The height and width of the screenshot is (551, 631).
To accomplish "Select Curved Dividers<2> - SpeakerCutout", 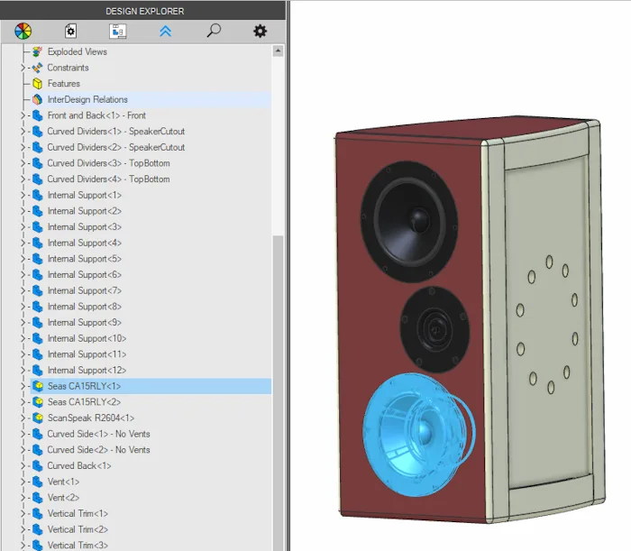I will (x=116, y=147).
